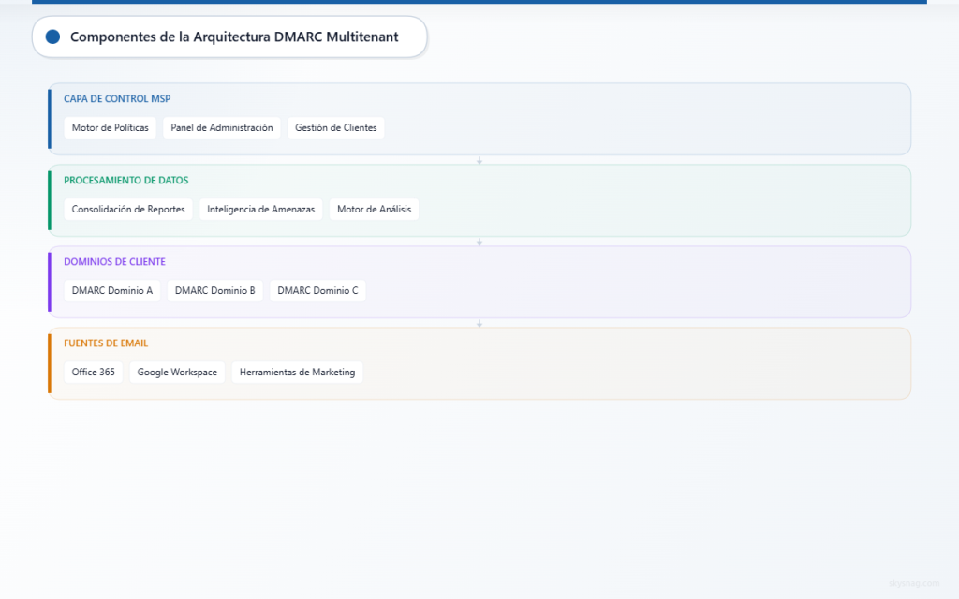Click the arrow between MSP and Procesamiento sections
This screenshot has width=959, height=599.
[479, 159]
